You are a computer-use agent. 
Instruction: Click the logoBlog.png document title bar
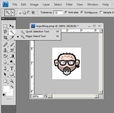click(66, 26)
